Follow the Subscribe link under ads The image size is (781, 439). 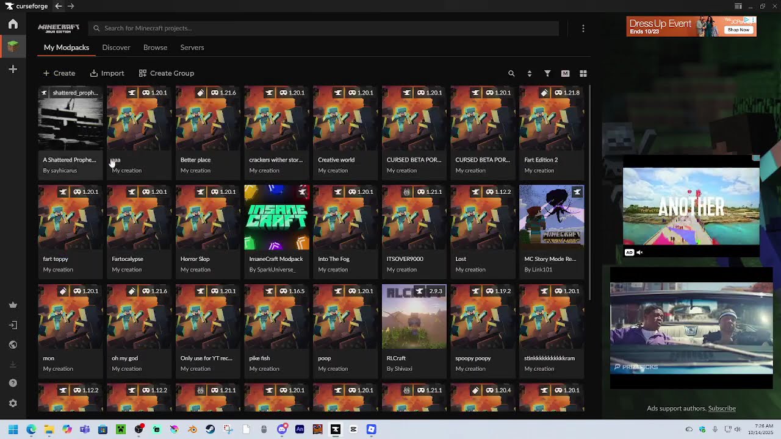point(722,409)
